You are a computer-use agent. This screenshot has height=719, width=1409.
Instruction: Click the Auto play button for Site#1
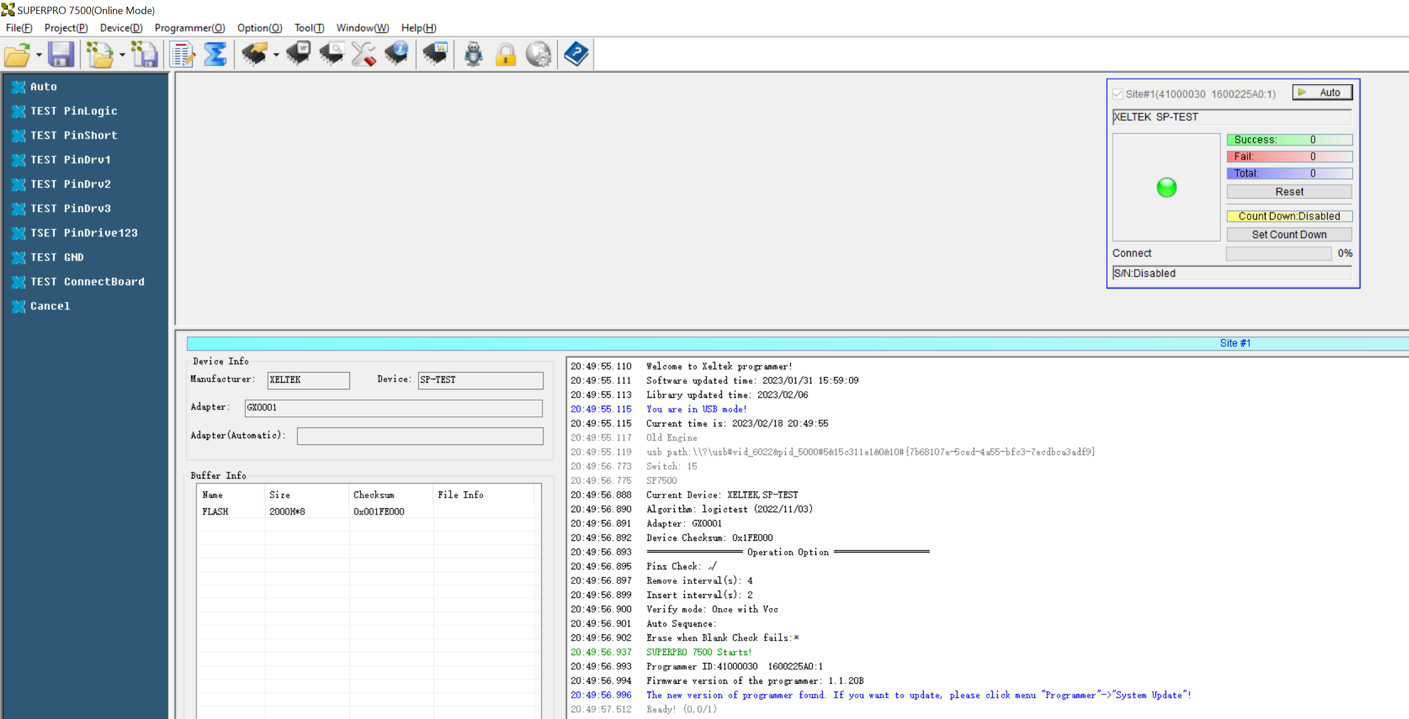(1322, 92)
